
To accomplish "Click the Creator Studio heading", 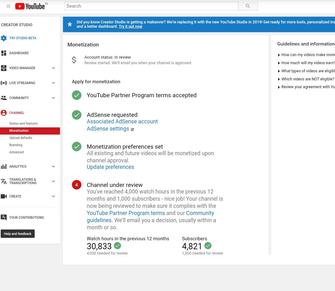I will (17, 25).
